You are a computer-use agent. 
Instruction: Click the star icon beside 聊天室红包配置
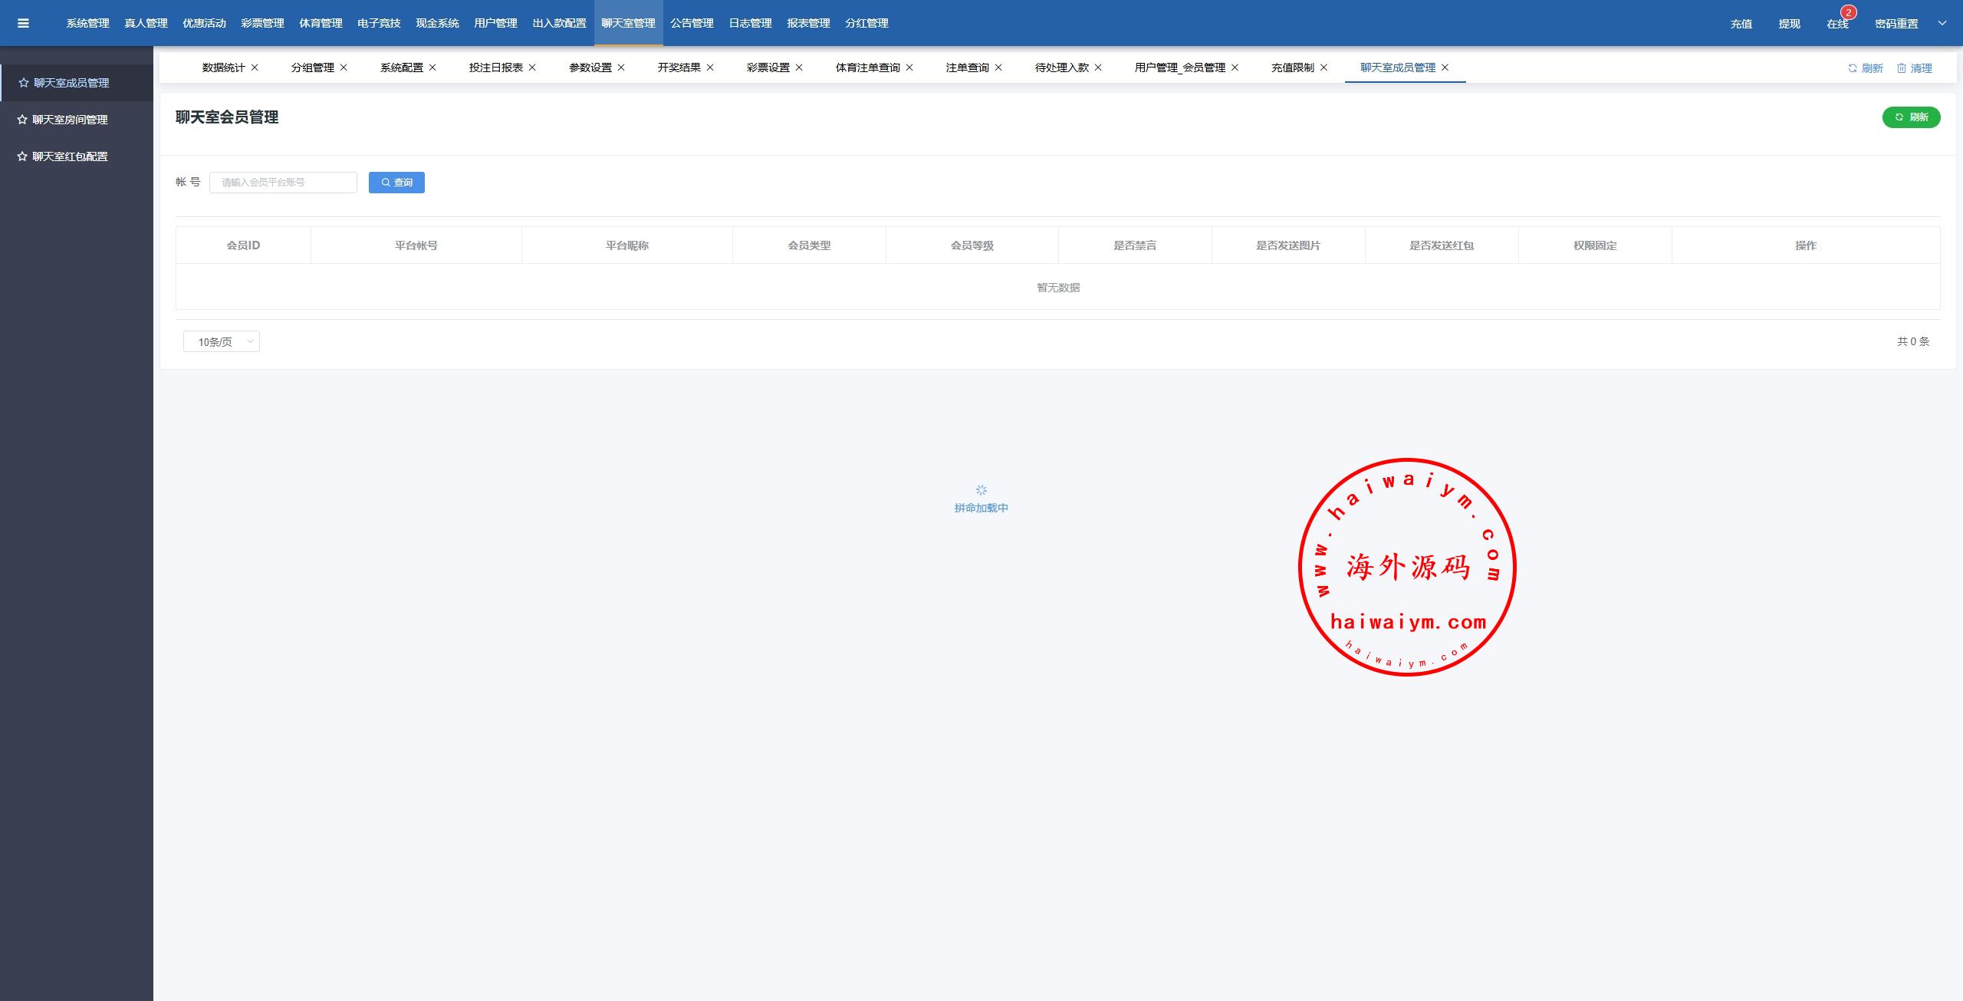[x=22, y=156]
